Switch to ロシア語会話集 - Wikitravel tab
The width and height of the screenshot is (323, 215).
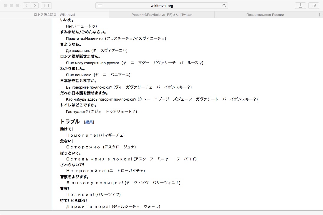click(54, 15)
